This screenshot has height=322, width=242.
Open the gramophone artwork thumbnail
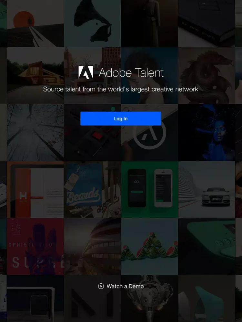pyautogui.click(x=92, y=24)
